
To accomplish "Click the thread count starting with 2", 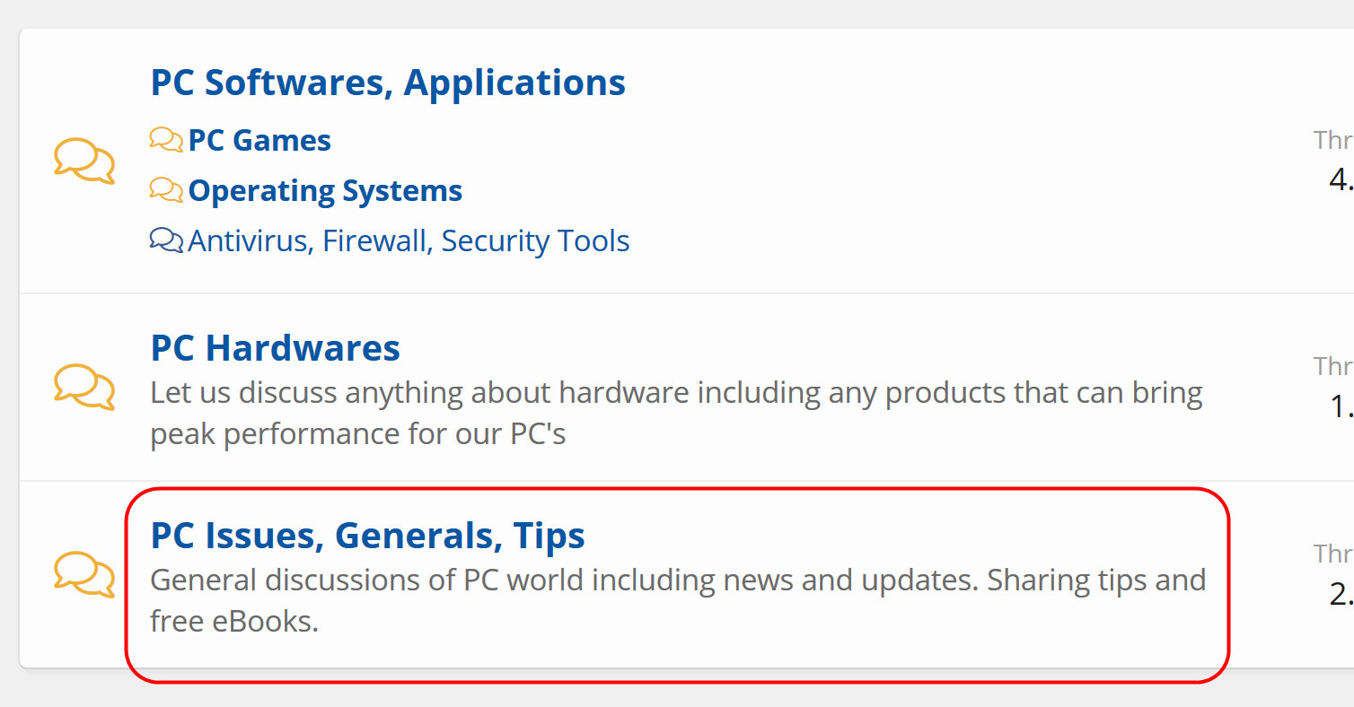I will click(1341, 594).
